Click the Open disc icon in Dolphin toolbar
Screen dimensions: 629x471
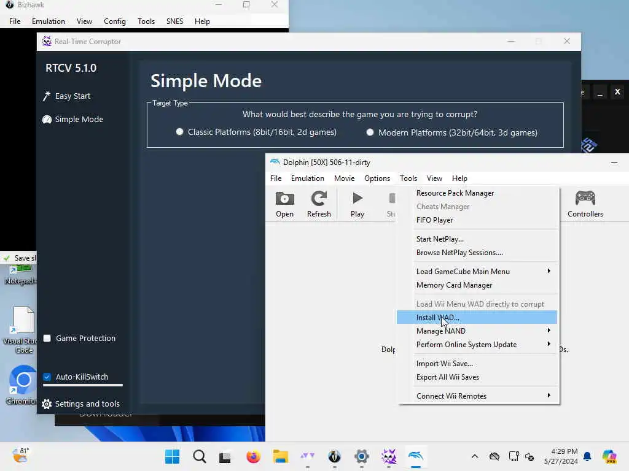pos(284,199)
